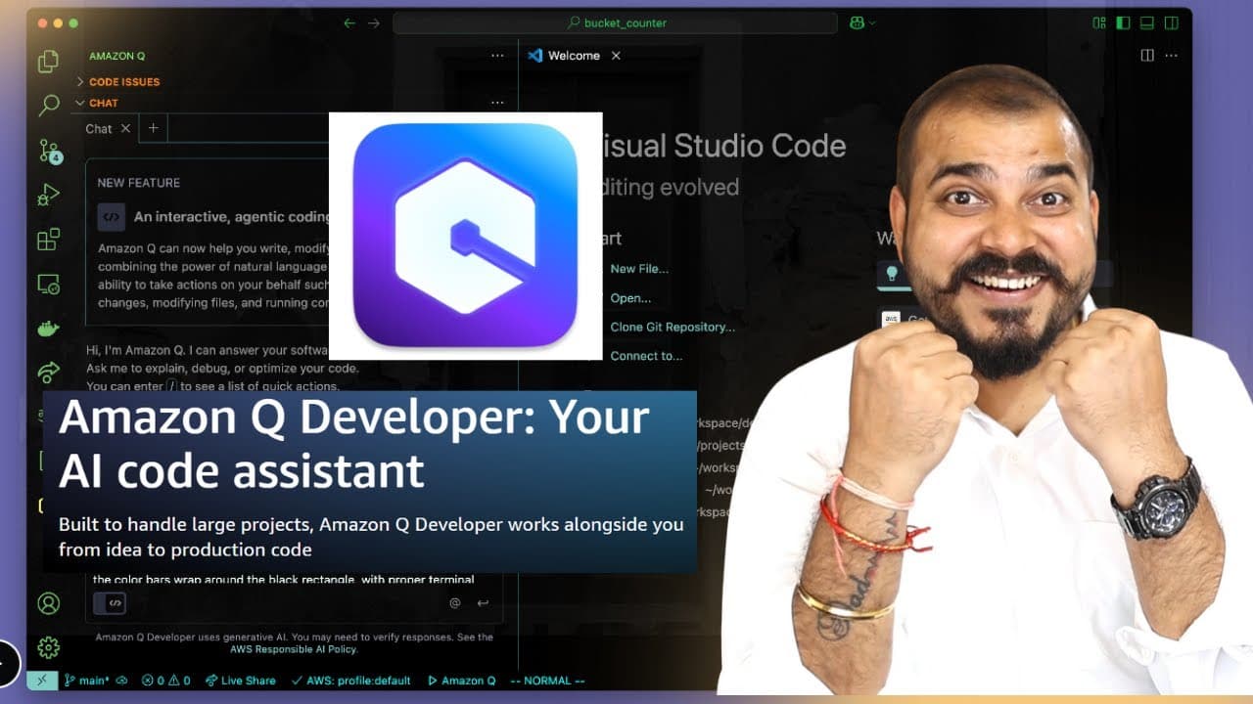Click the Clone Git Repository... link

coord(673,327)
